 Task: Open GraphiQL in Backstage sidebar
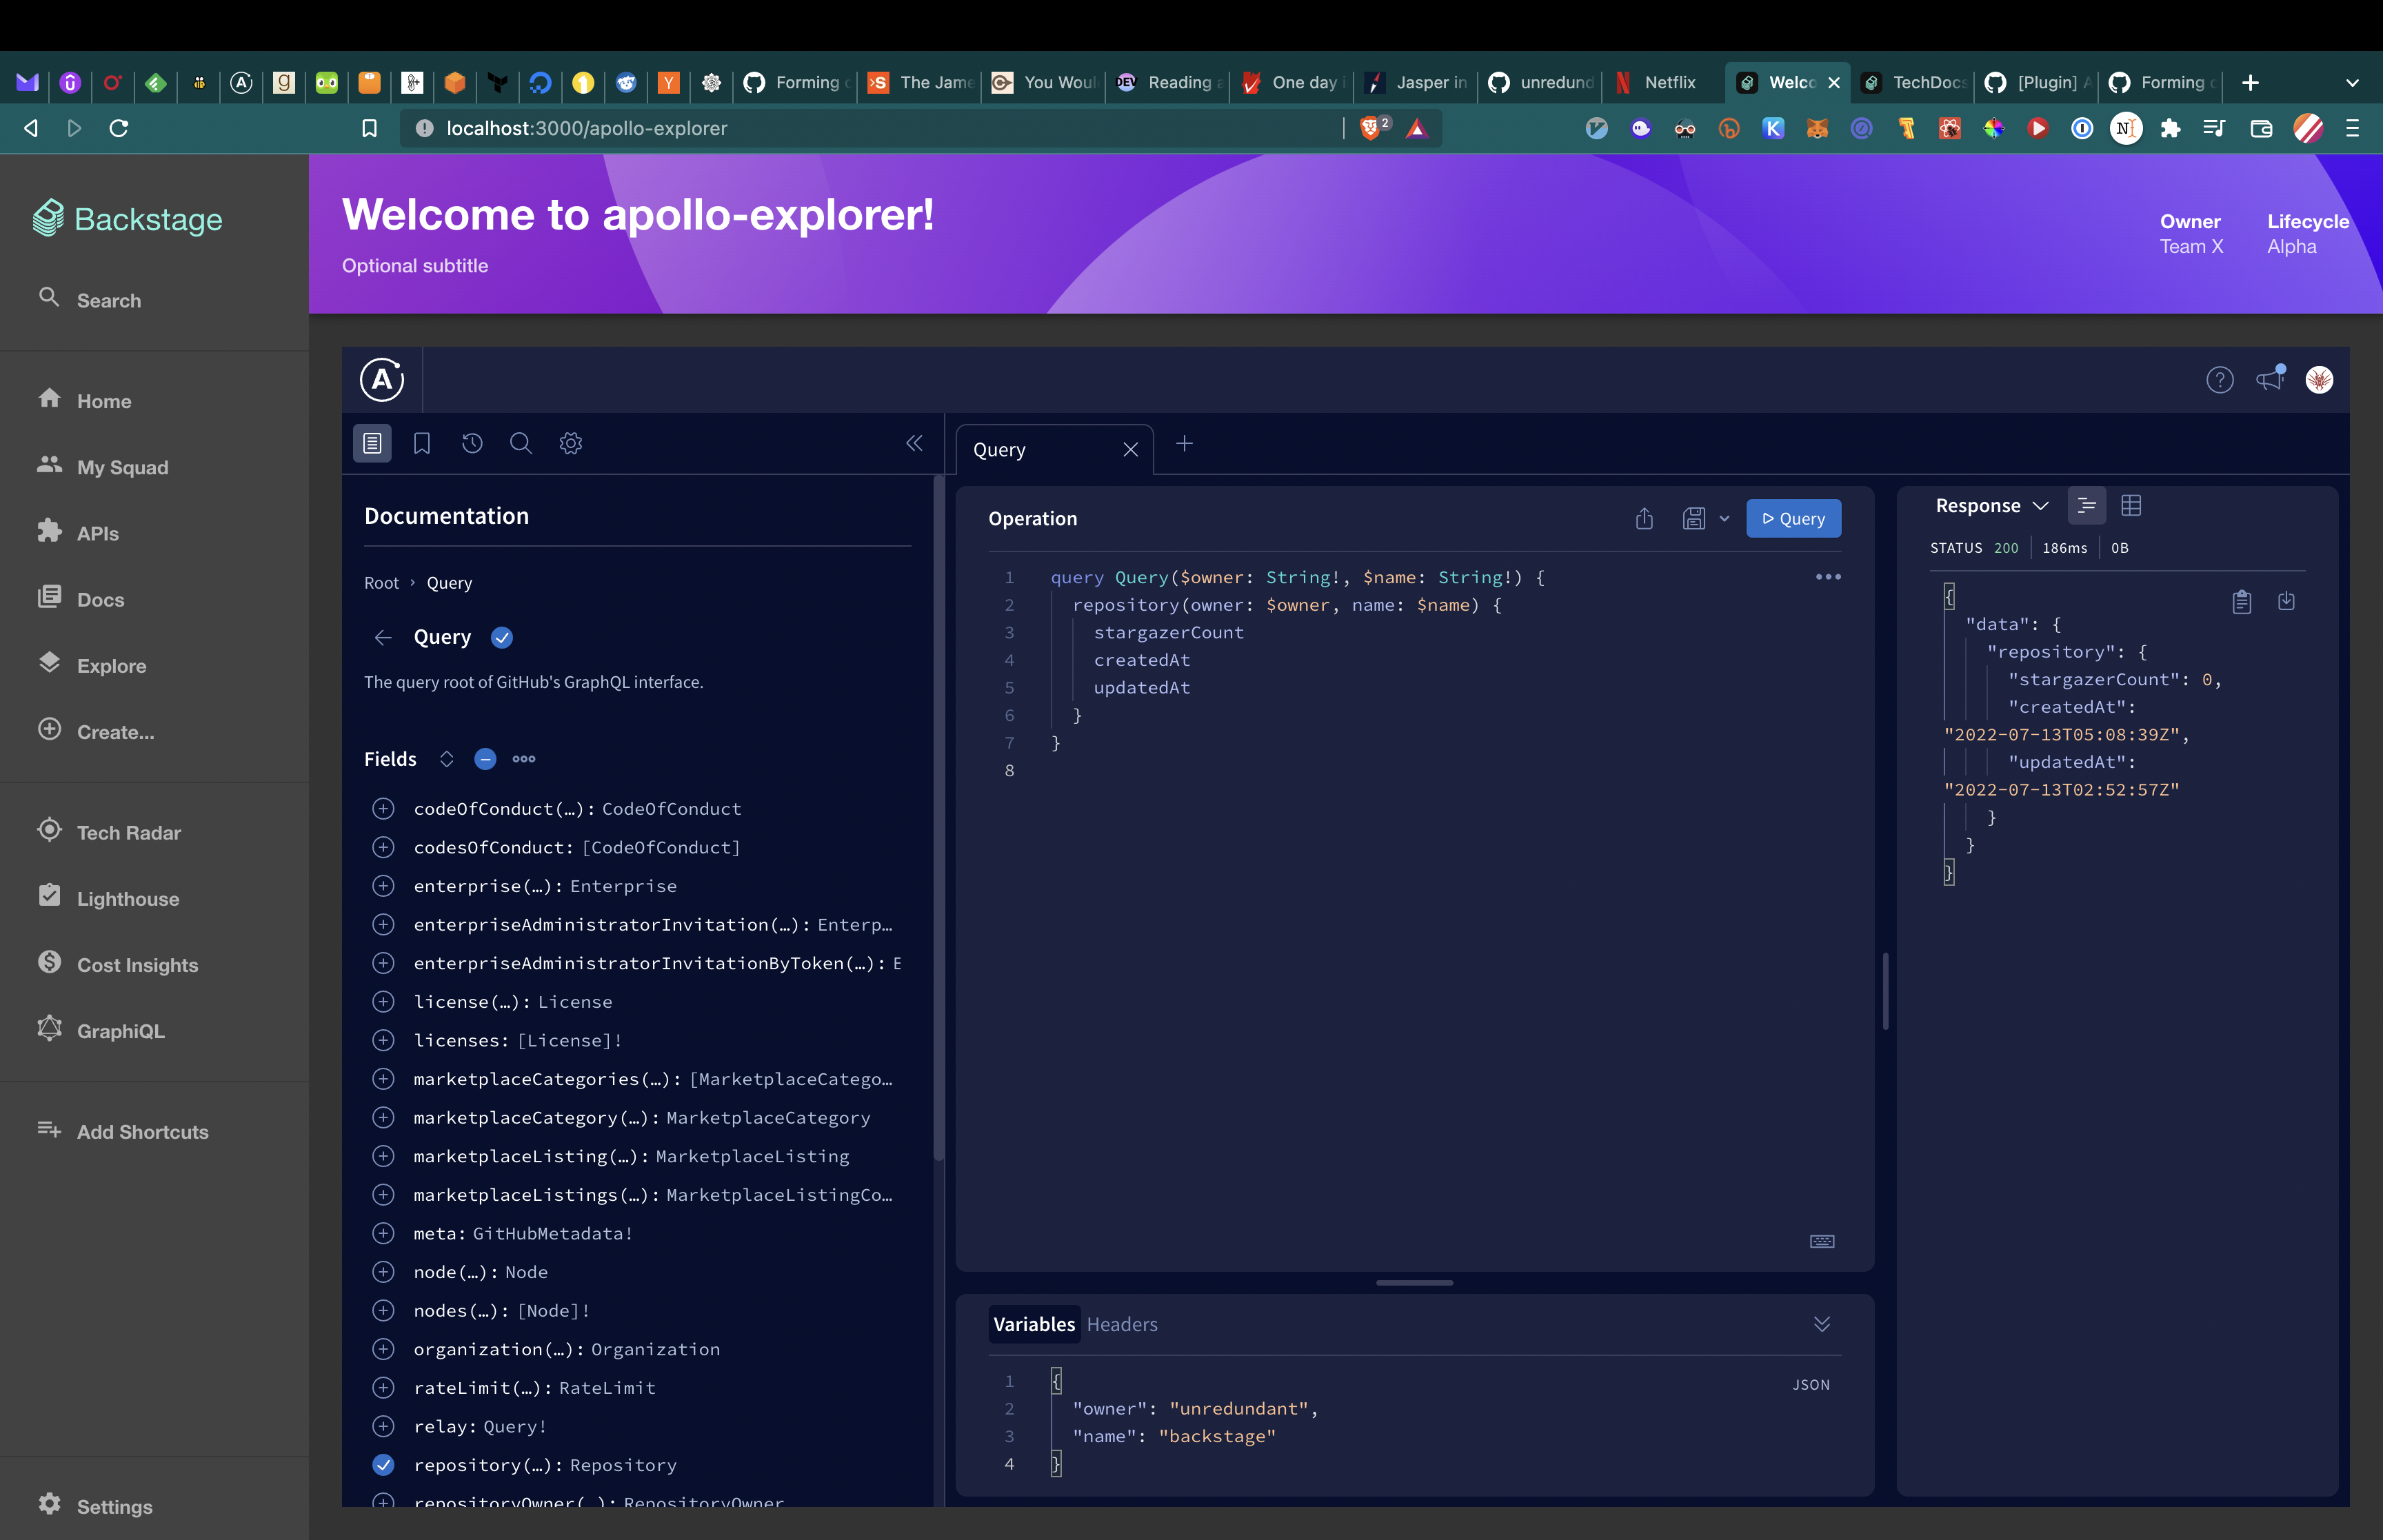(x=120, y=1031)
